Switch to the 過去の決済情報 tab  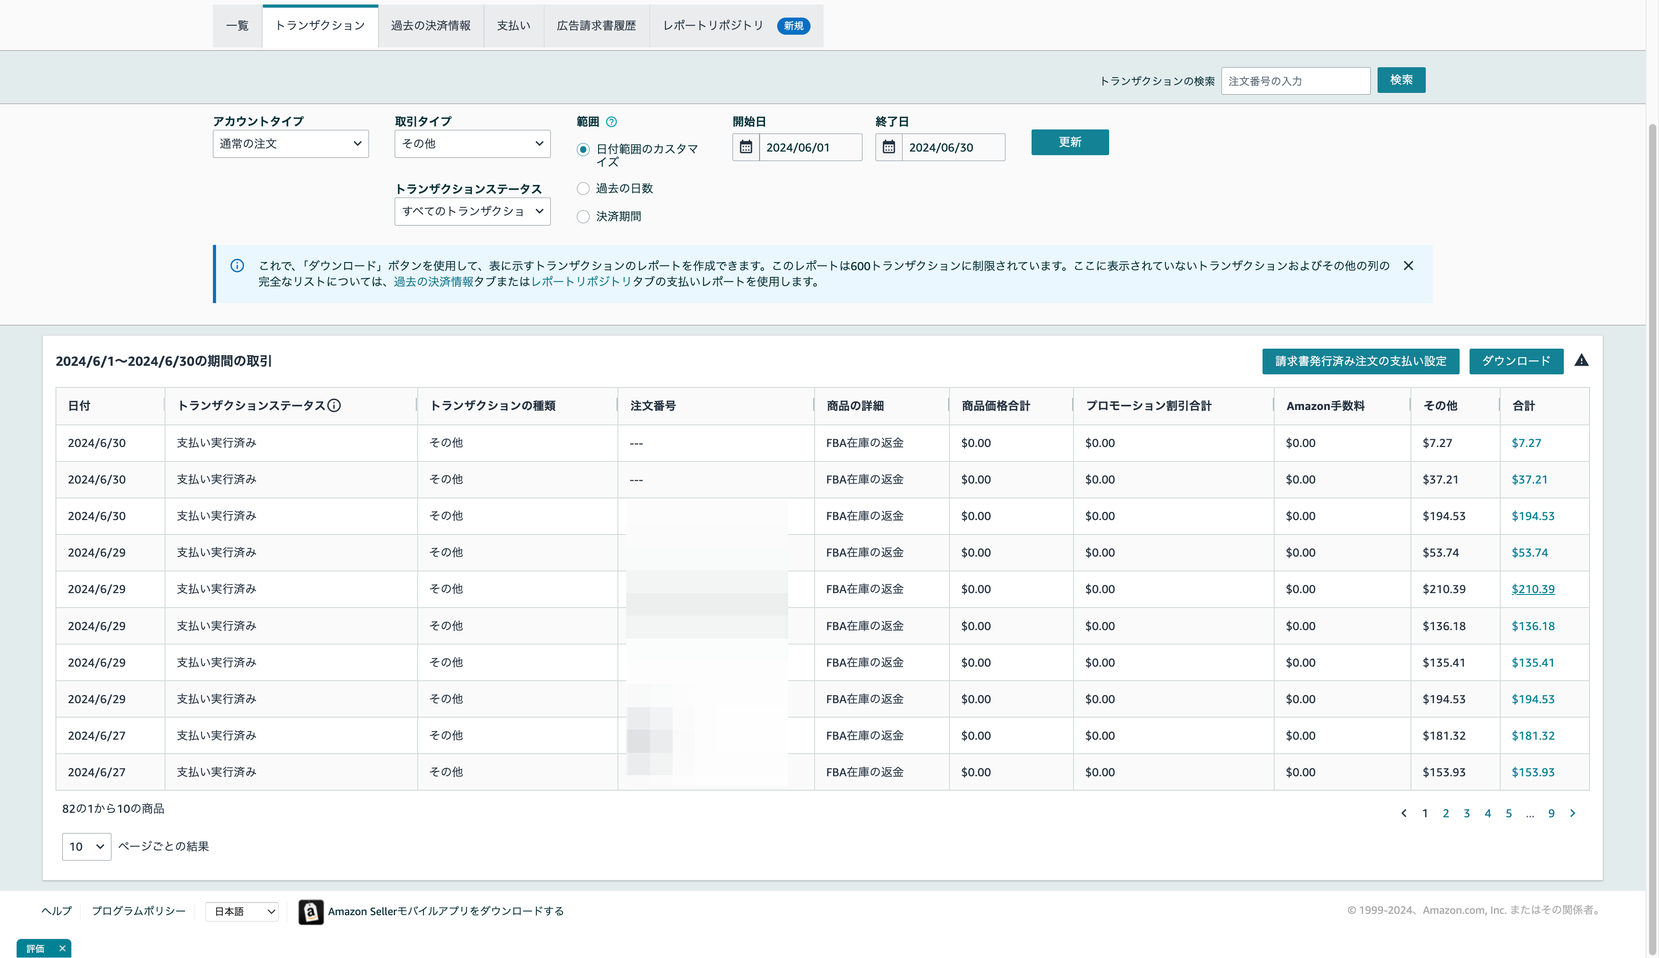431,26
